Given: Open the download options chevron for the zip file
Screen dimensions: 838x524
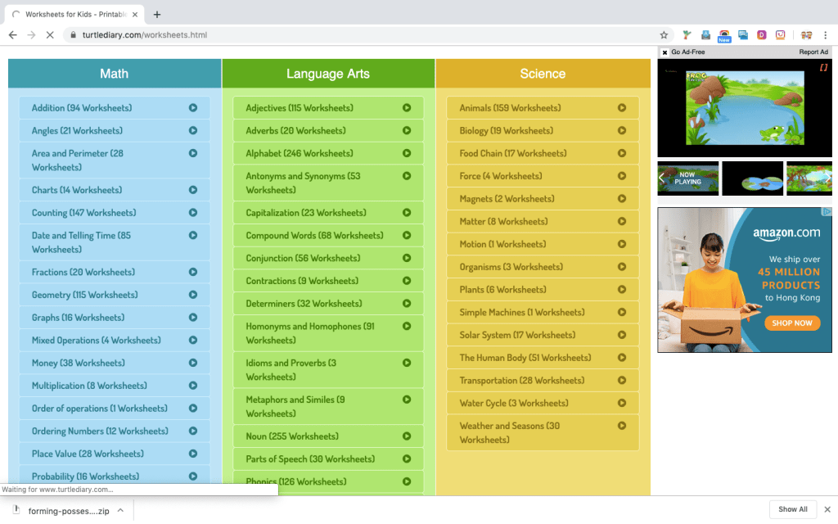Looking at the screenshot, I should point(120,510).
